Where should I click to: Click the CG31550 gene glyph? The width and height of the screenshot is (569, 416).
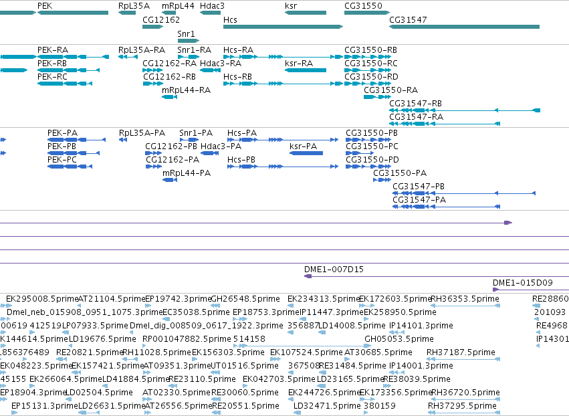pyautogui.click(x=367, y=13)
